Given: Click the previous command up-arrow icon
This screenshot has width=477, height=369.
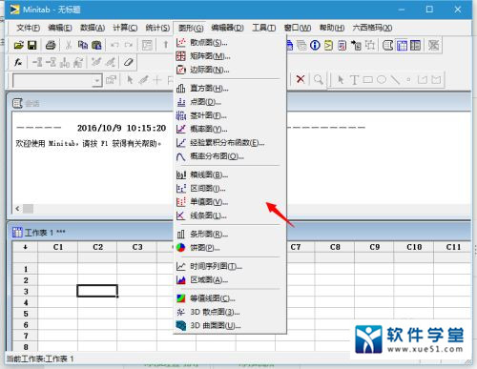Looking at the screenshot, I should 166,45.
